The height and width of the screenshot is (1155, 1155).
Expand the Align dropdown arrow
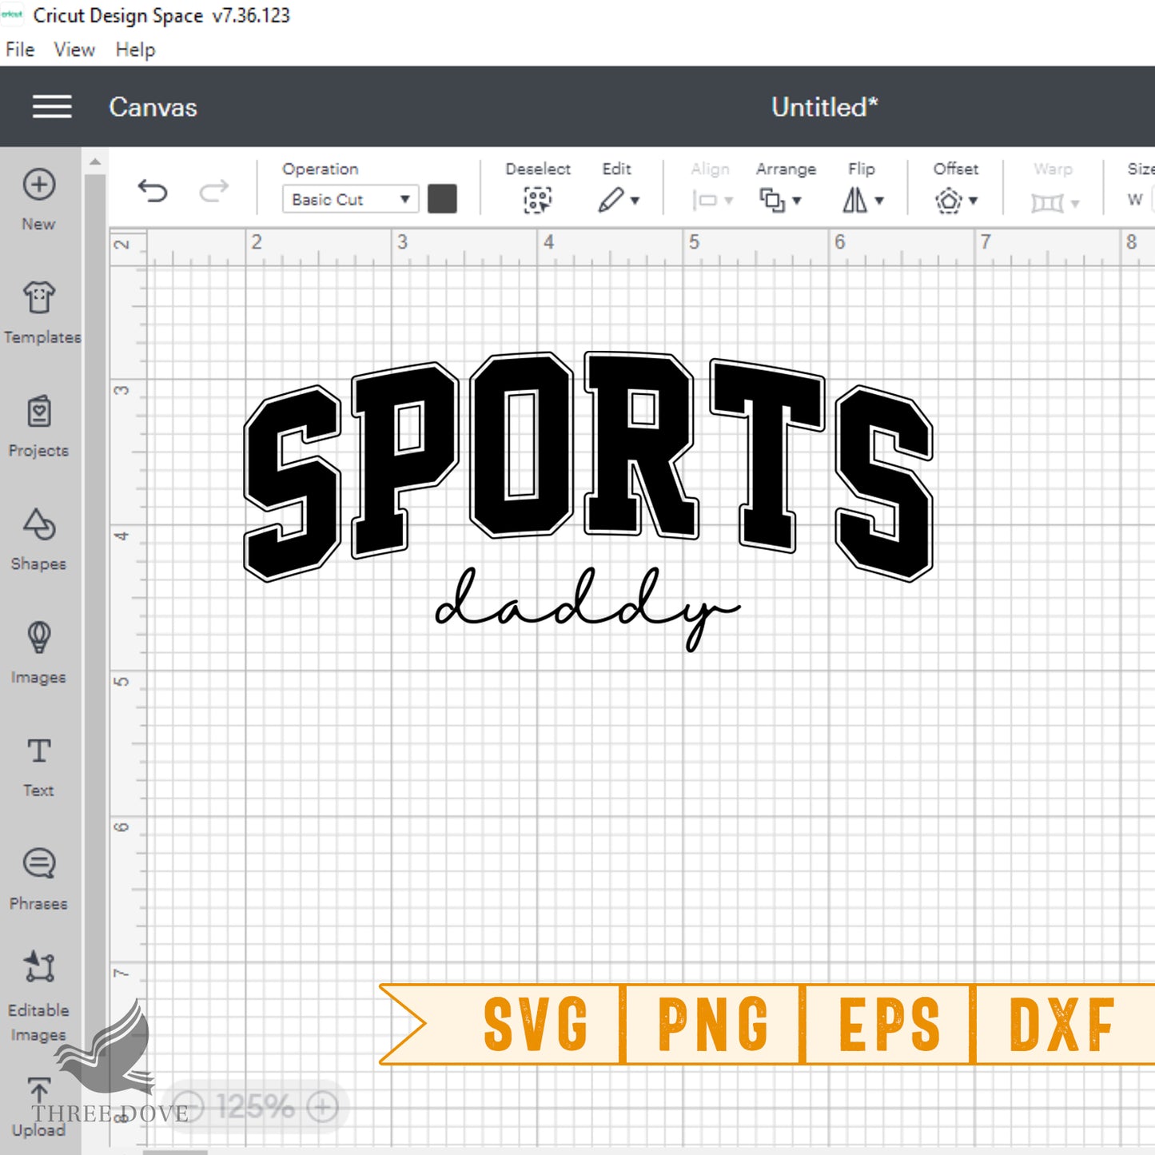coord(728,201)
